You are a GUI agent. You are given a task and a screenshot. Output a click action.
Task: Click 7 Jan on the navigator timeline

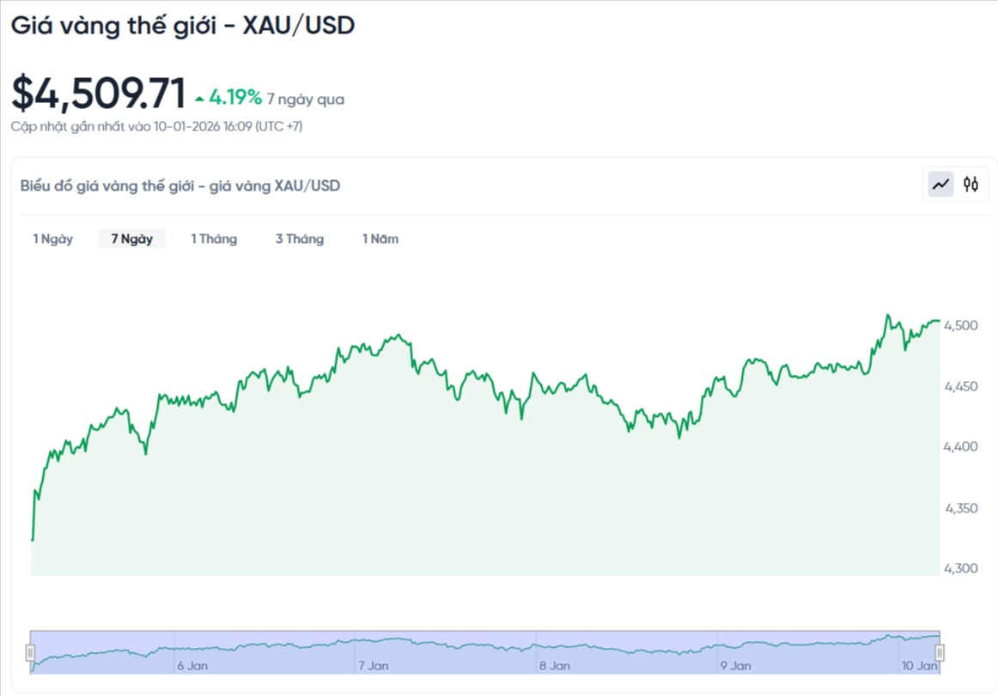pyautogui.click(x=373, y=665)
